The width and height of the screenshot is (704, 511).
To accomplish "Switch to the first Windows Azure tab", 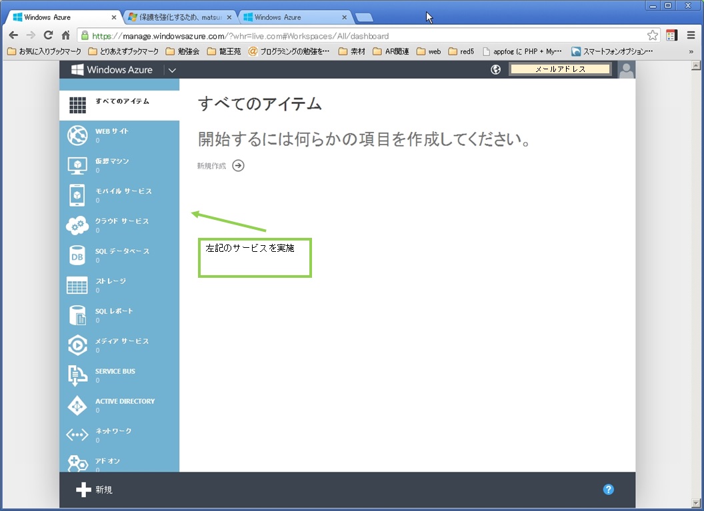I will pyautogui.click(x=63, y=17).
